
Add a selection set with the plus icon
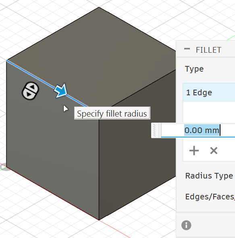click(x=194, y=151)
